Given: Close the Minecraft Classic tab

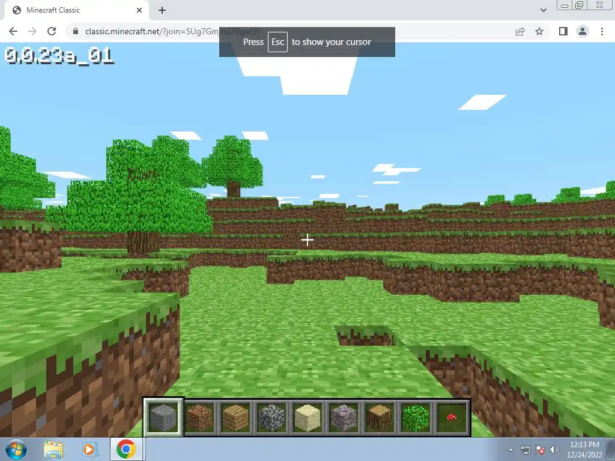Looking at the screenshot, I should point(139,10).
